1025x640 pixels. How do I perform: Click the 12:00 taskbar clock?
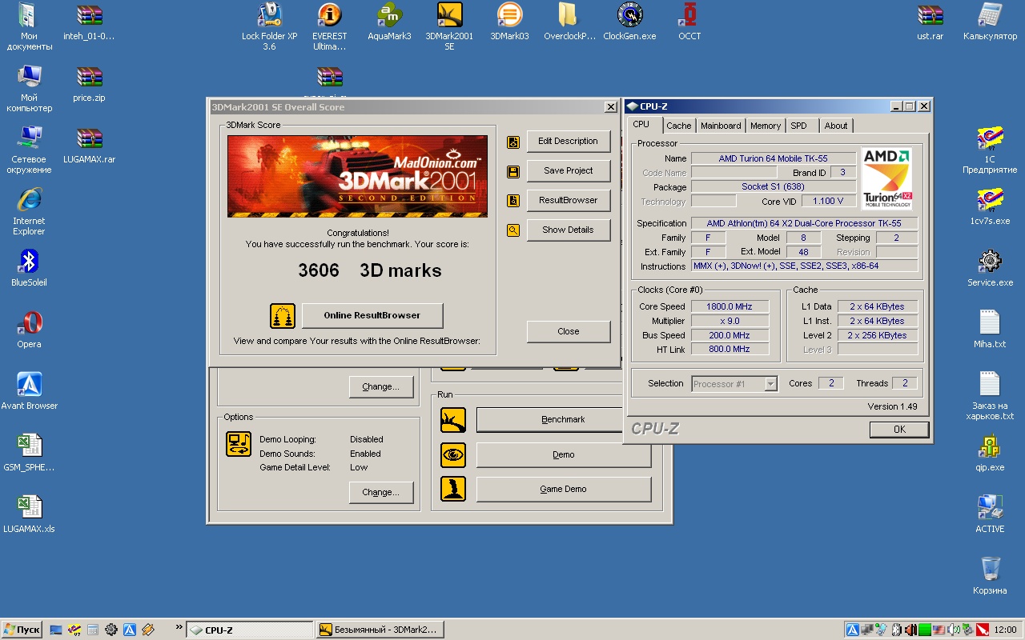point(1005,630)
